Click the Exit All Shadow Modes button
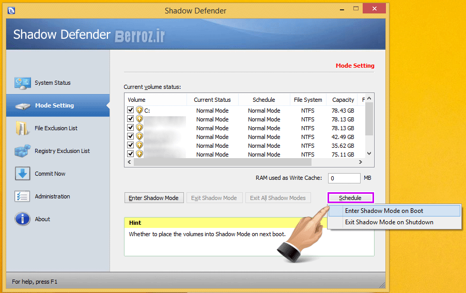The image size is (466, 293). tap(278, 198)
